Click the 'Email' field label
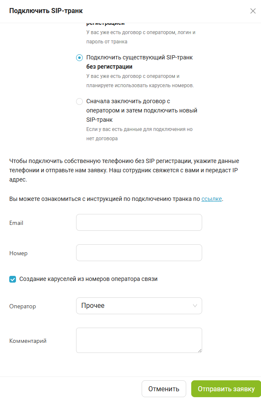Viewport: 261px width, 398px height. point(16,223)
